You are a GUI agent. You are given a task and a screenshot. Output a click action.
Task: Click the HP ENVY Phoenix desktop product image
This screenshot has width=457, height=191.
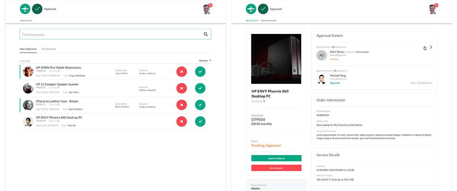pyautogui.click(x=276, y=59)
